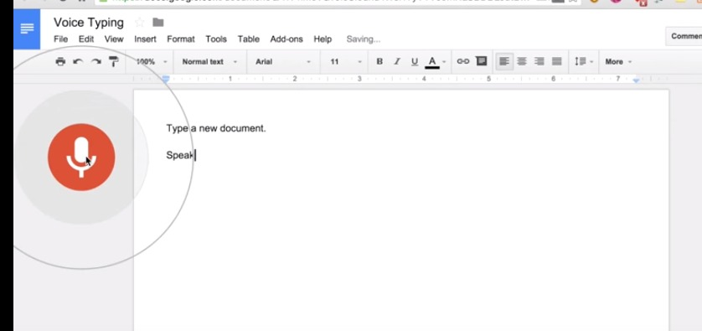The height and width of the screenshot is (331, 702).
Task: Open the Insert menu
Action: coord(146,39)
